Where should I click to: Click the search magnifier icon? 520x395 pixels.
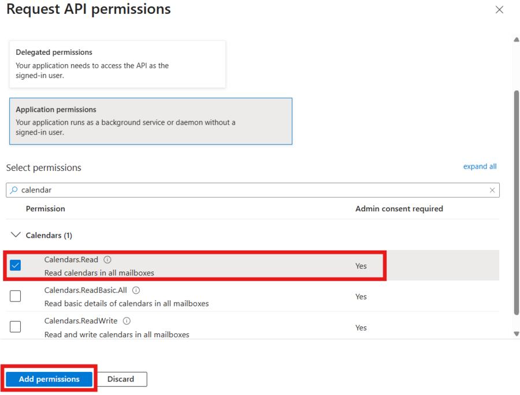click(x=14, y=190)
